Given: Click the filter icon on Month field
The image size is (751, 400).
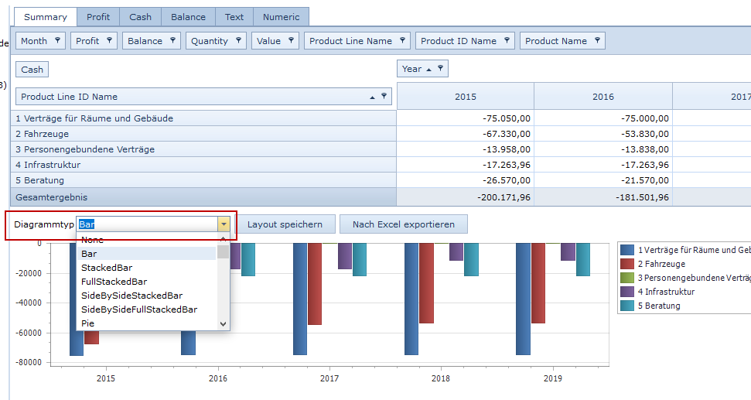Looking at the screenshot, I should click(x=57, y=41).
